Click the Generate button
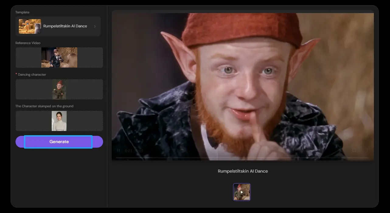This screenshot has width=390, height=213. (x=59, y=142)
